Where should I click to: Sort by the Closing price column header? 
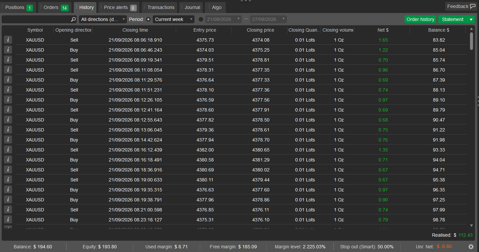[x=261, y=30]
